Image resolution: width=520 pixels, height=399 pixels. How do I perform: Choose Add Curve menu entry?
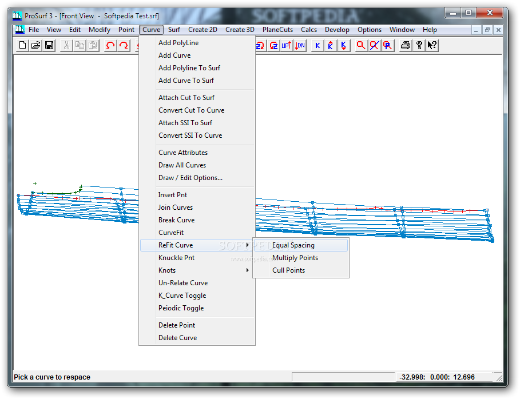pos(197,55)
